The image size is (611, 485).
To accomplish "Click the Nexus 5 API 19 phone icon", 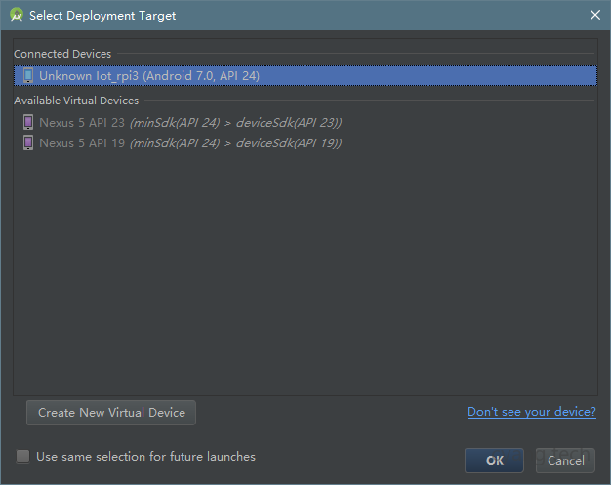I will [27, 142].
